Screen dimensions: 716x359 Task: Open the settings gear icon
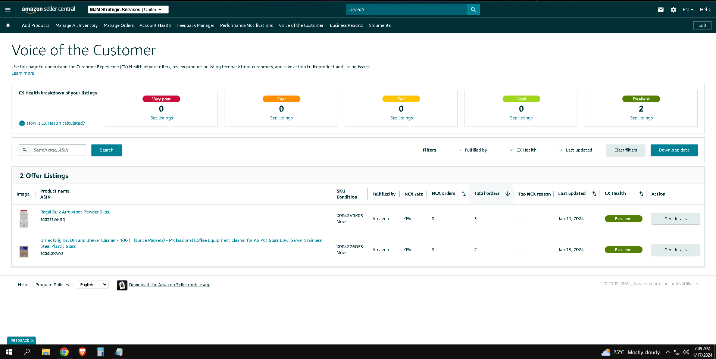click(x=673, y=10)
